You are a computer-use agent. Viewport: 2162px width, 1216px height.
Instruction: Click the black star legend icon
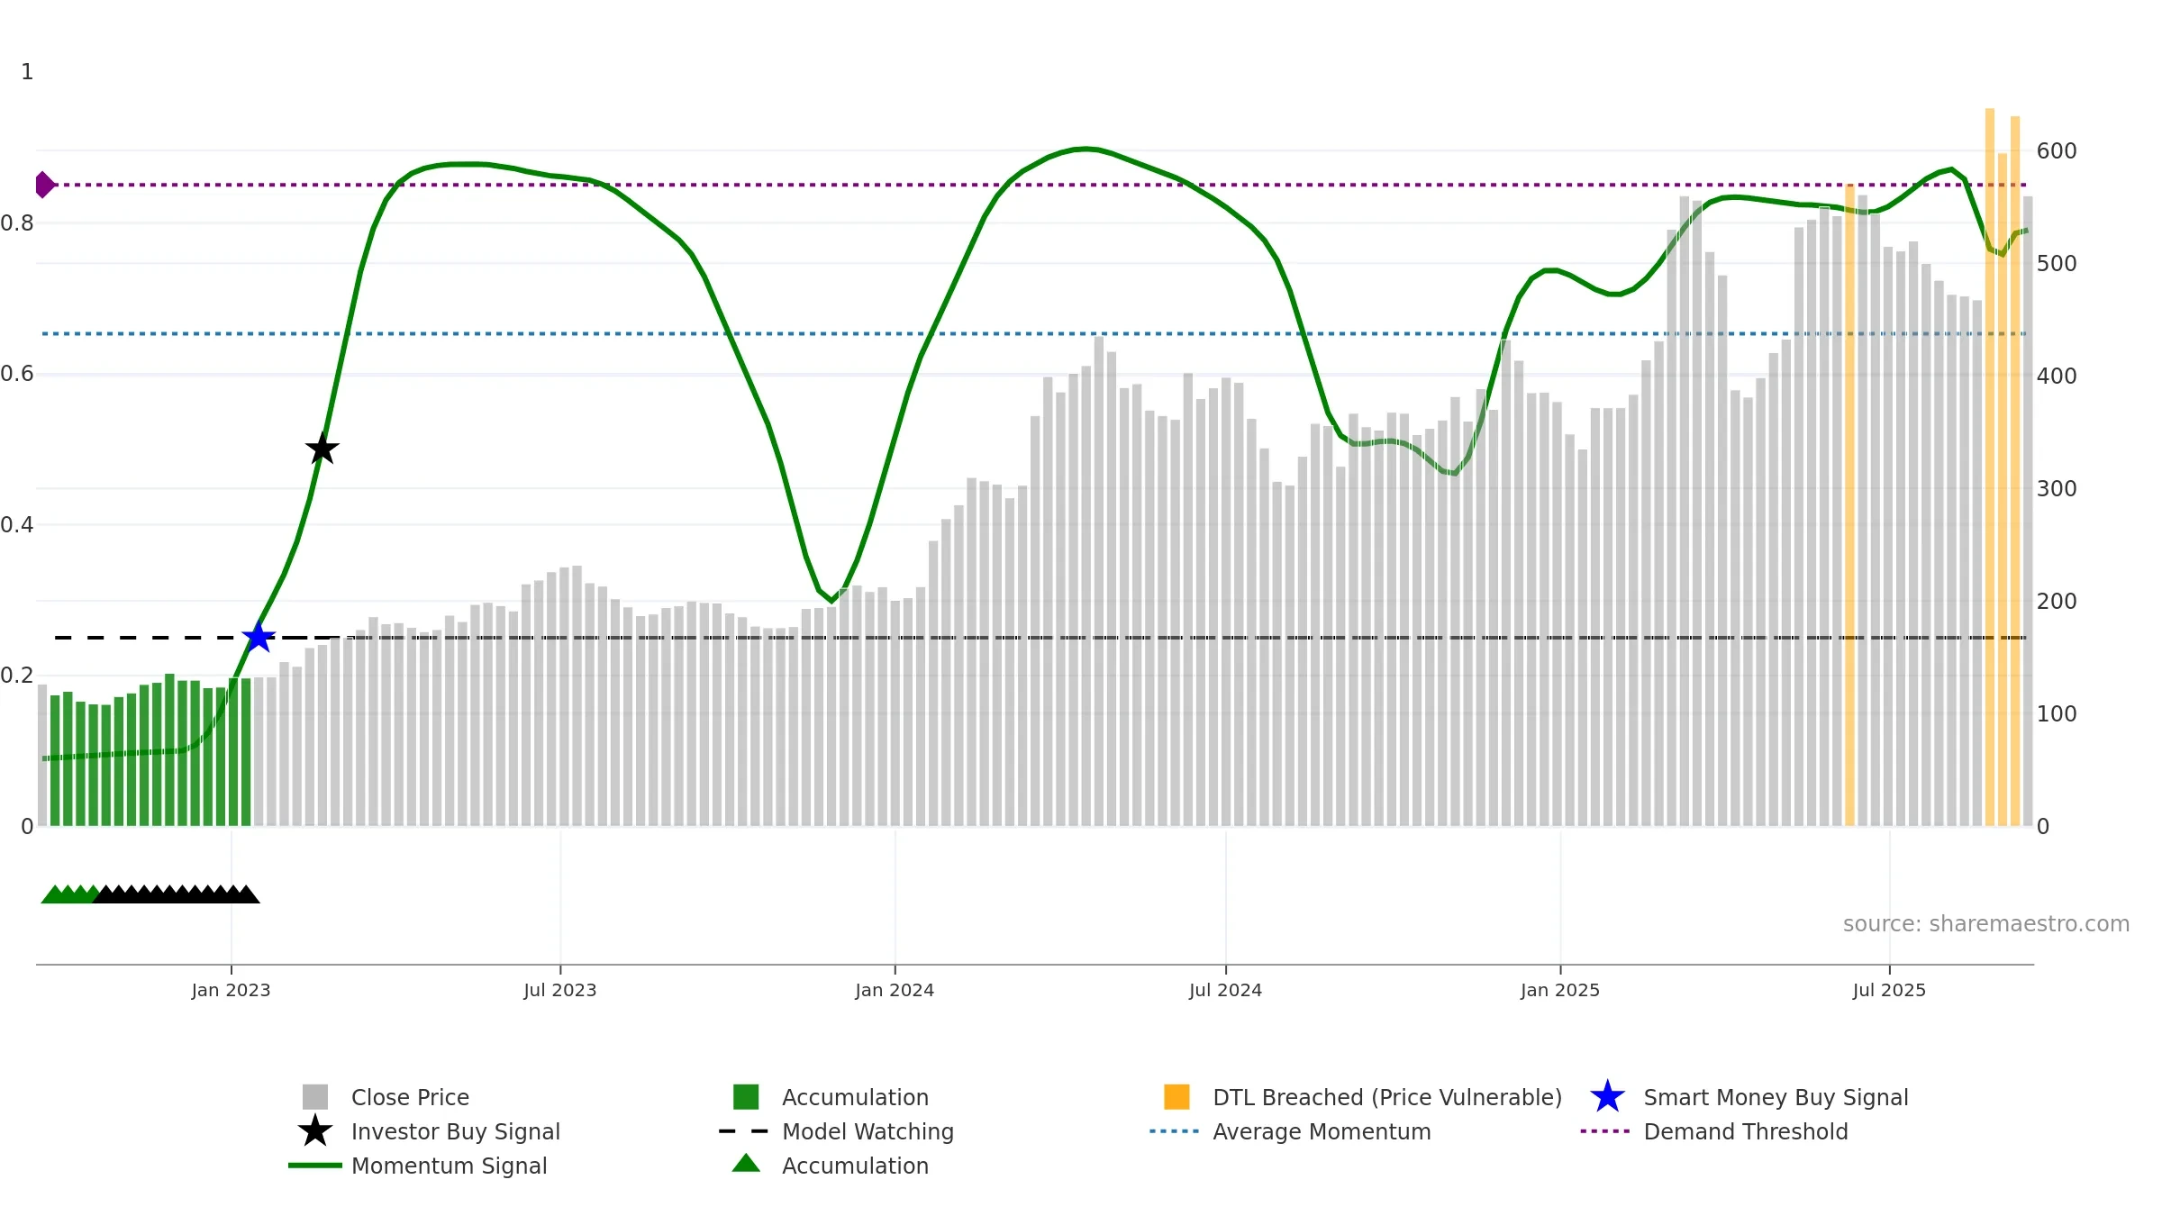315,1130
